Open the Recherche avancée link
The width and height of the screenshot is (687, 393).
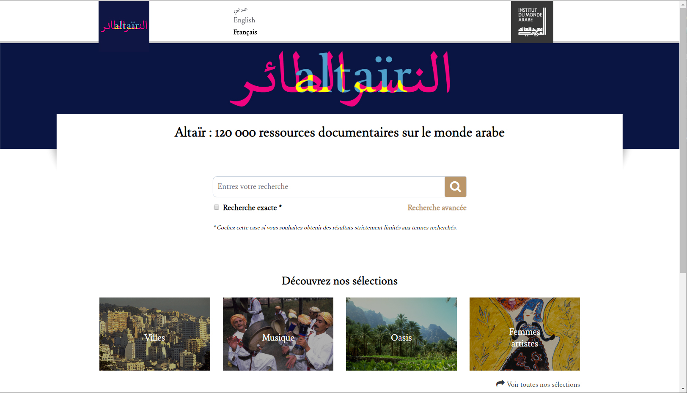(x=437, y=207)
